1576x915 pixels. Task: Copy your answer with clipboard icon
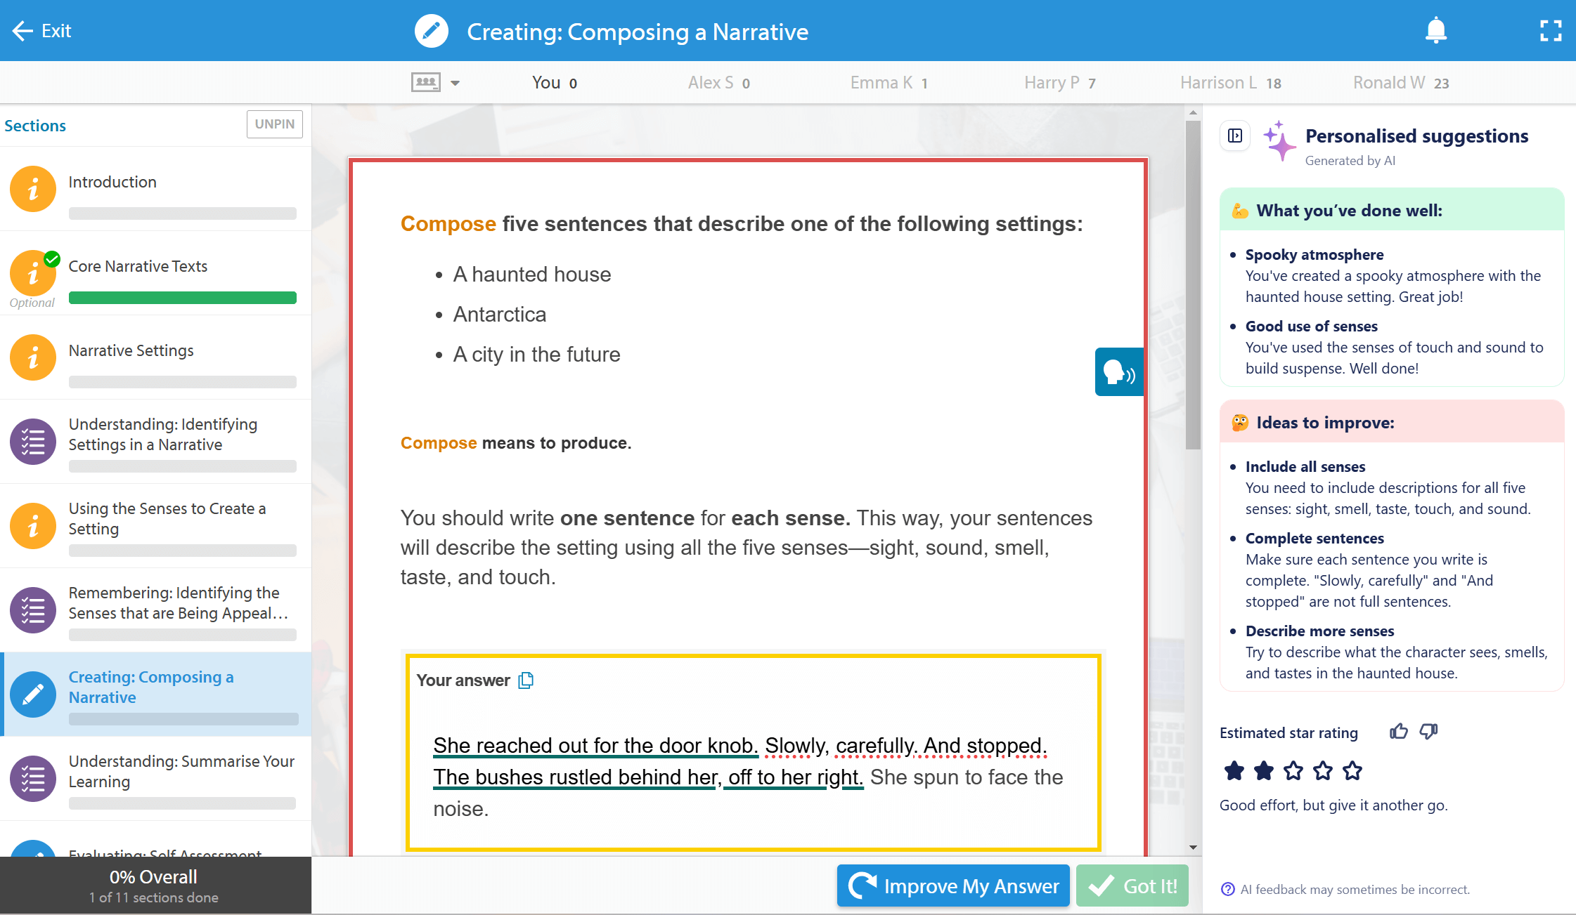tap(526, 680)
